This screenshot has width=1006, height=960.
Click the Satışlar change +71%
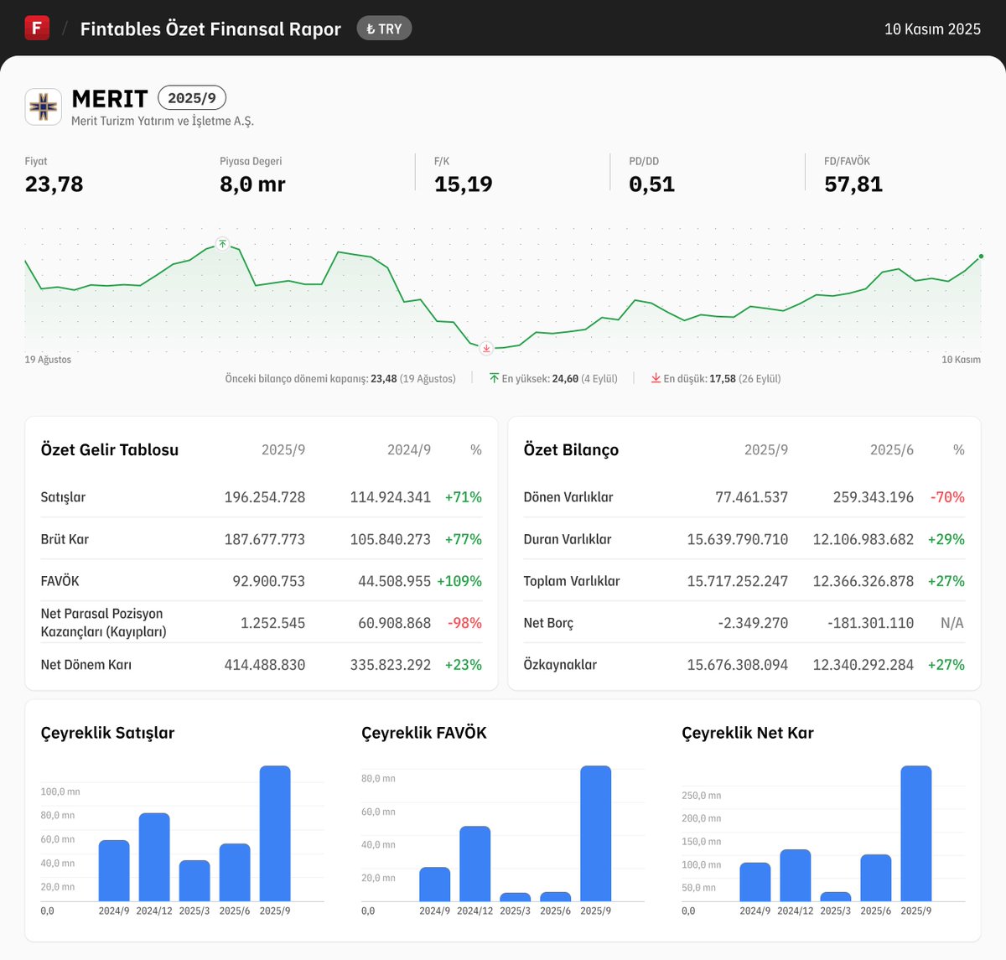pyautogui.click(x=464, y=497)
